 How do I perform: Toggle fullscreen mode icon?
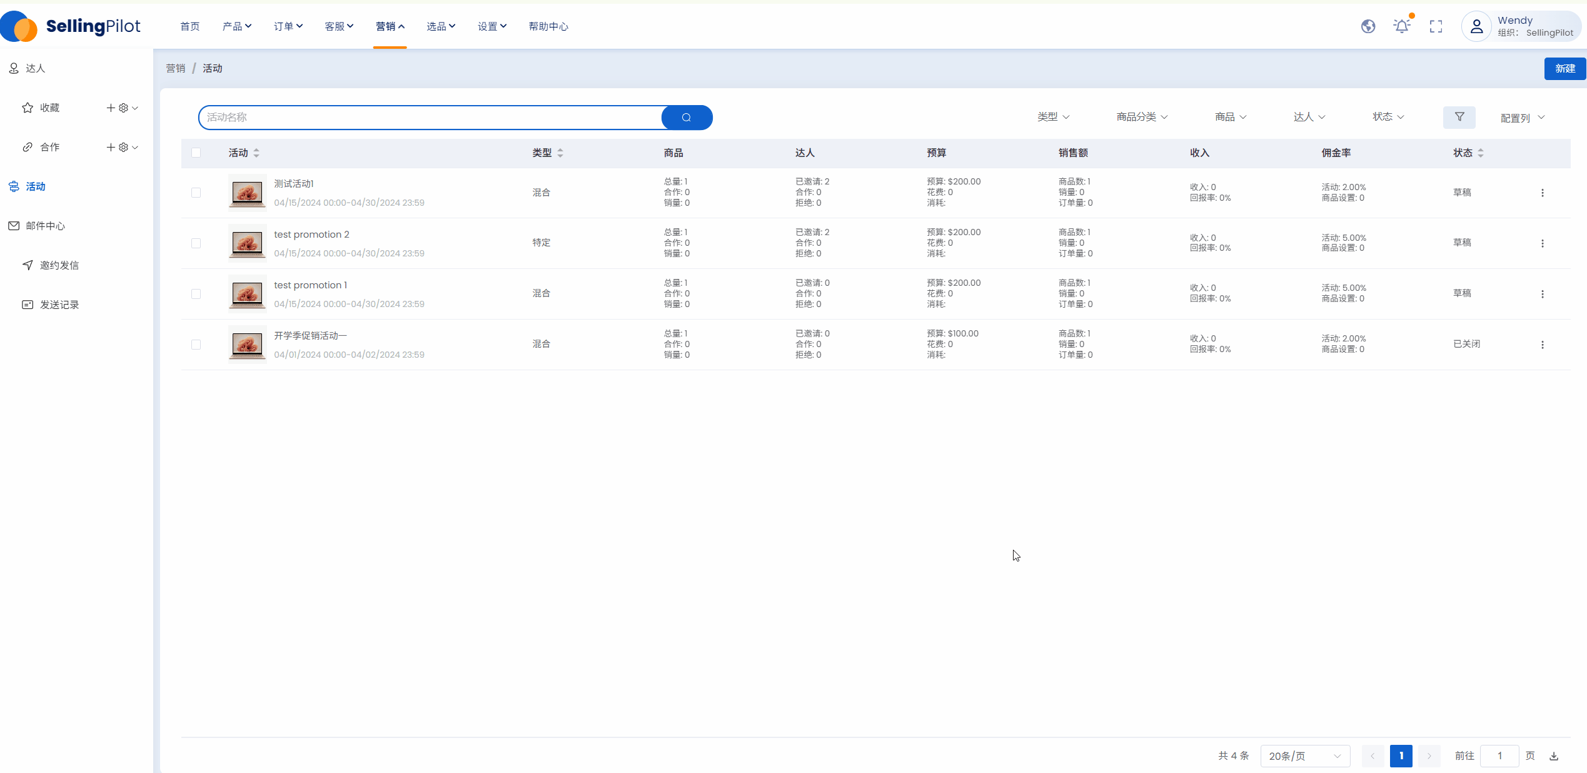click(1436, 26)
